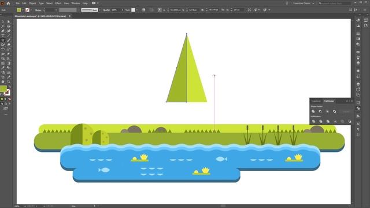This screenshot has width=370, height=208.
Task: Select the Selection tool
Action: 3,22
